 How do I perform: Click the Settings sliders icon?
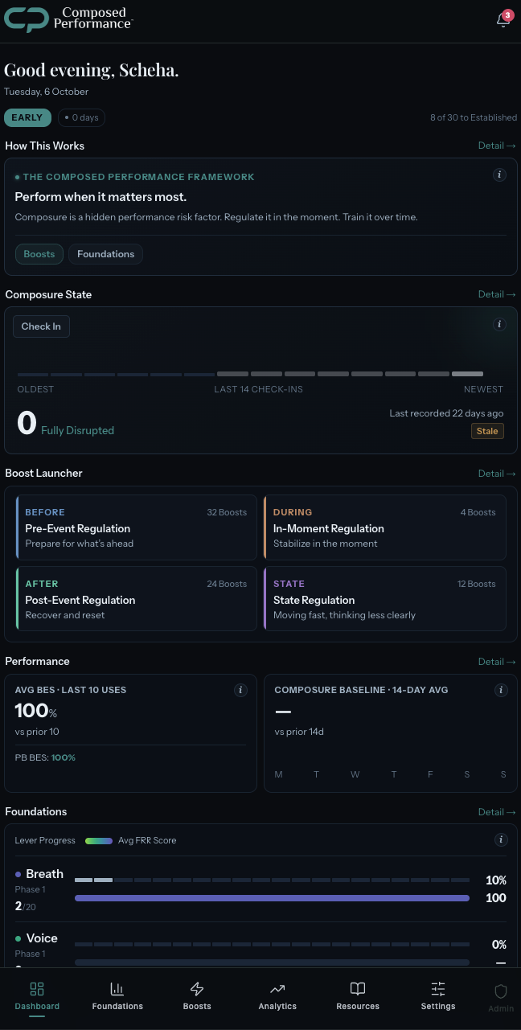tap(437, 989)
